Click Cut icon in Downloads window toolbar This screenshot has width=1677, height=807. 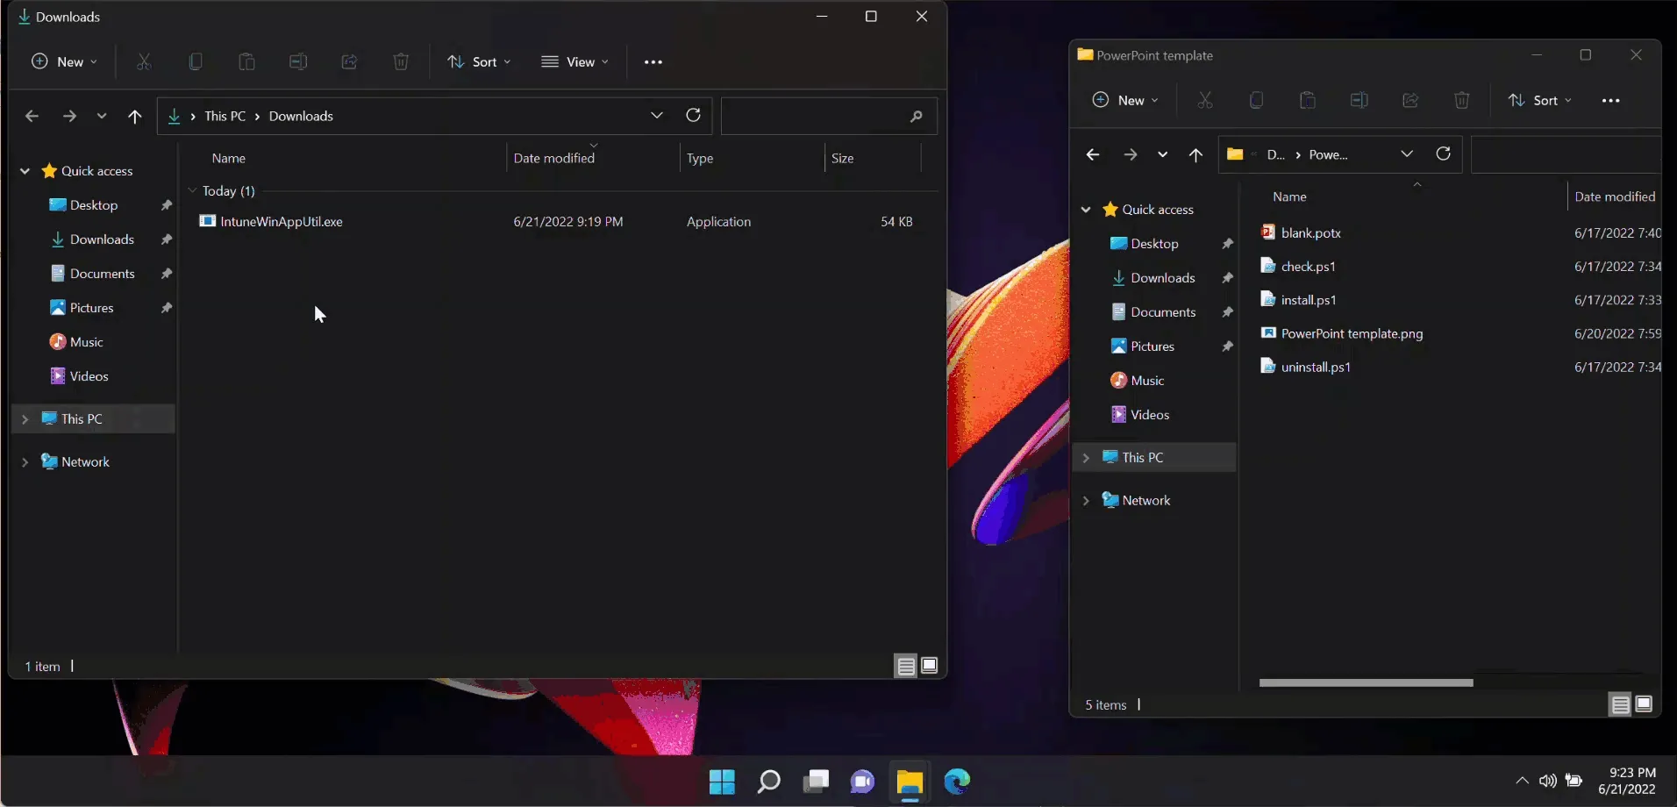(x=144, y=61)
